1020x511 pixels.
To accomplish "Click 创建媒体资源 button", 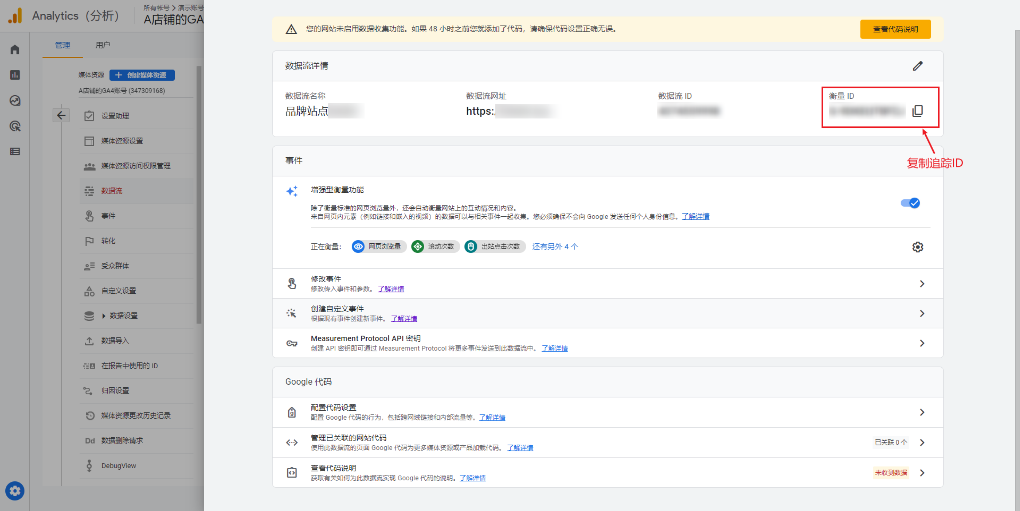I will (142, 75).
